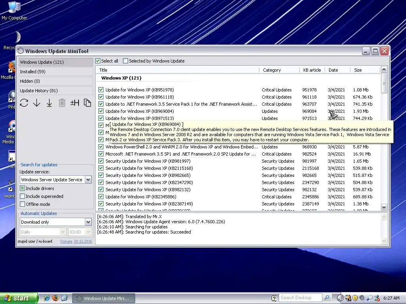Enable the Offline mode checkbox

click(23, 204)
